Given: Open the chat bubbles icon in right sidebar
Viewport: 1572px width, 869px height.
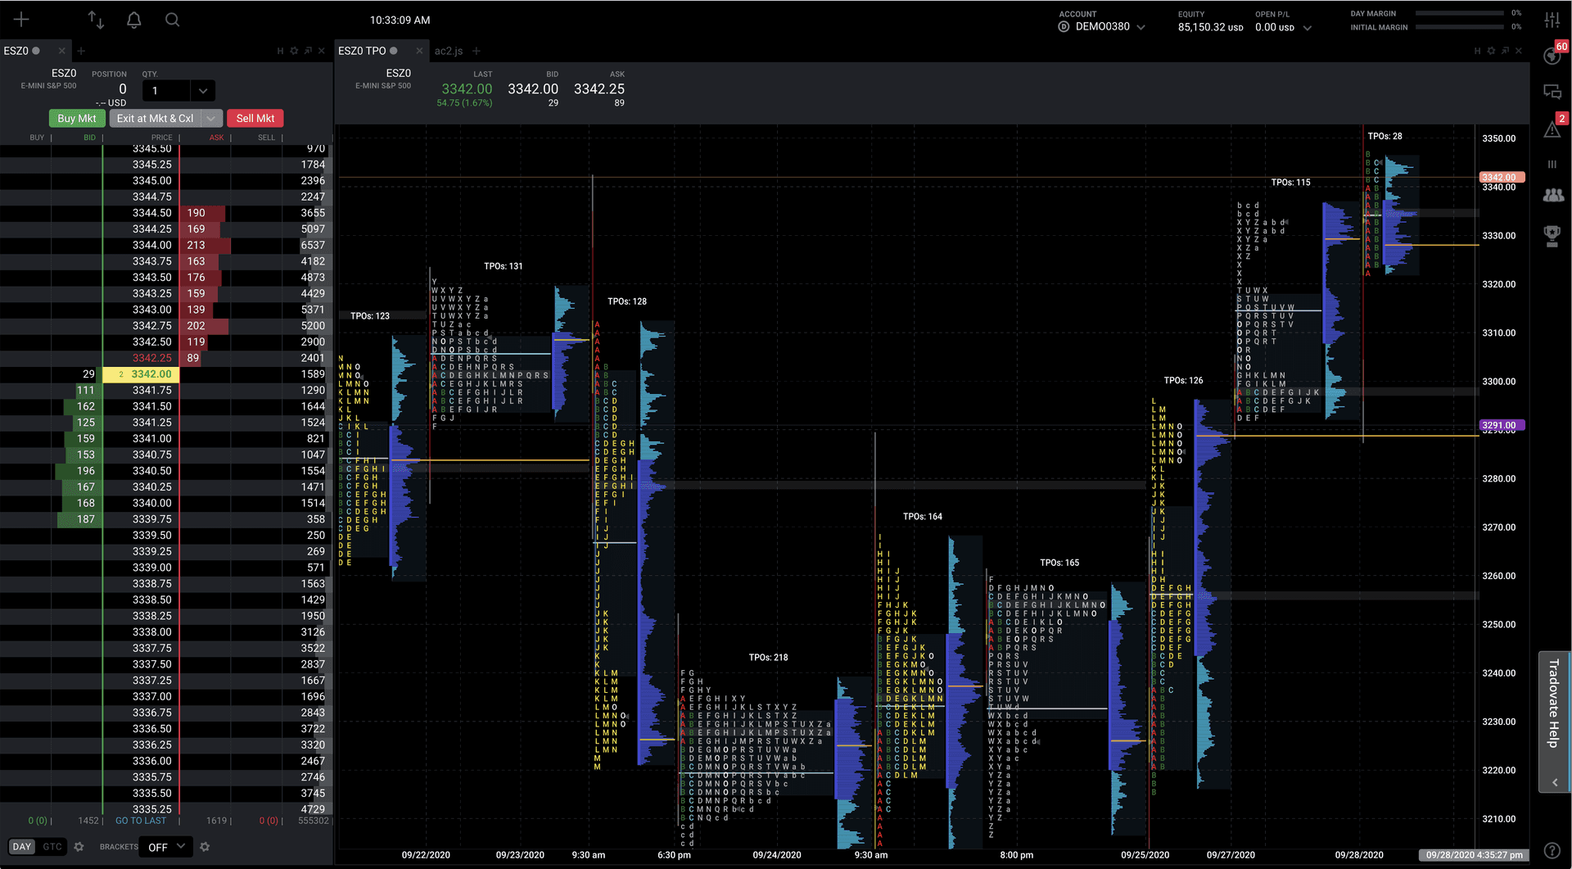Looking at the screenshot, I should (x=1552, y=92).
